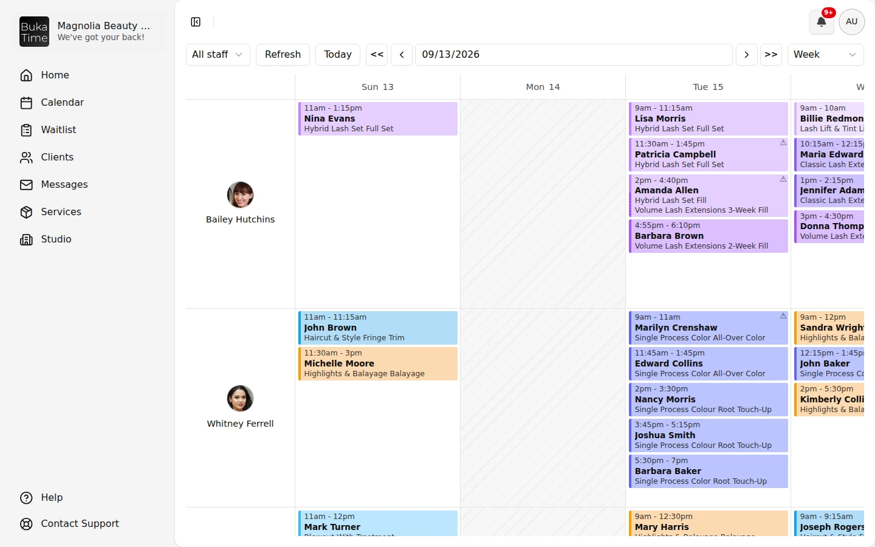The image size is (875, 547).
Task: Click warning icon on Marilyn Crenshaw appointment
Action: click(x=783, y=316)
